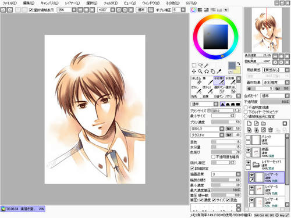Swap foreground and background colors arrow
This screenshot has height=218, width=291.
(239, 63)
